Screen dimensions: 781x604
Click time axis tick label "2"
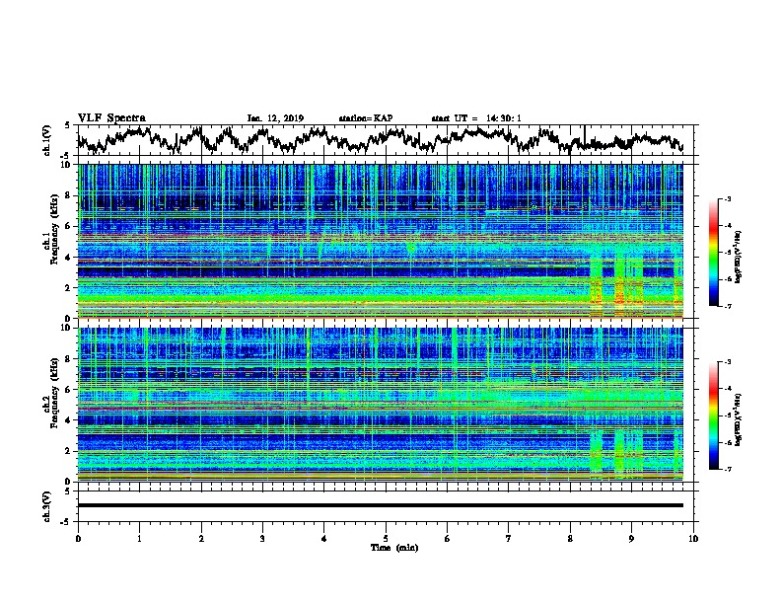click(x=201, y=538)
